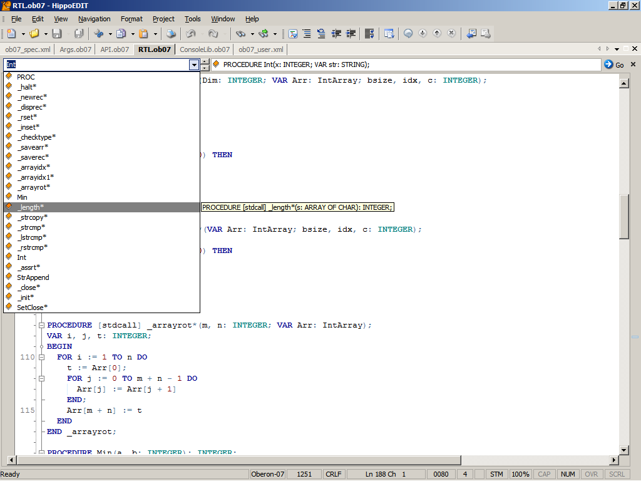Click the Save floppy disk icon
641x481 pixels.
point(57,34)
